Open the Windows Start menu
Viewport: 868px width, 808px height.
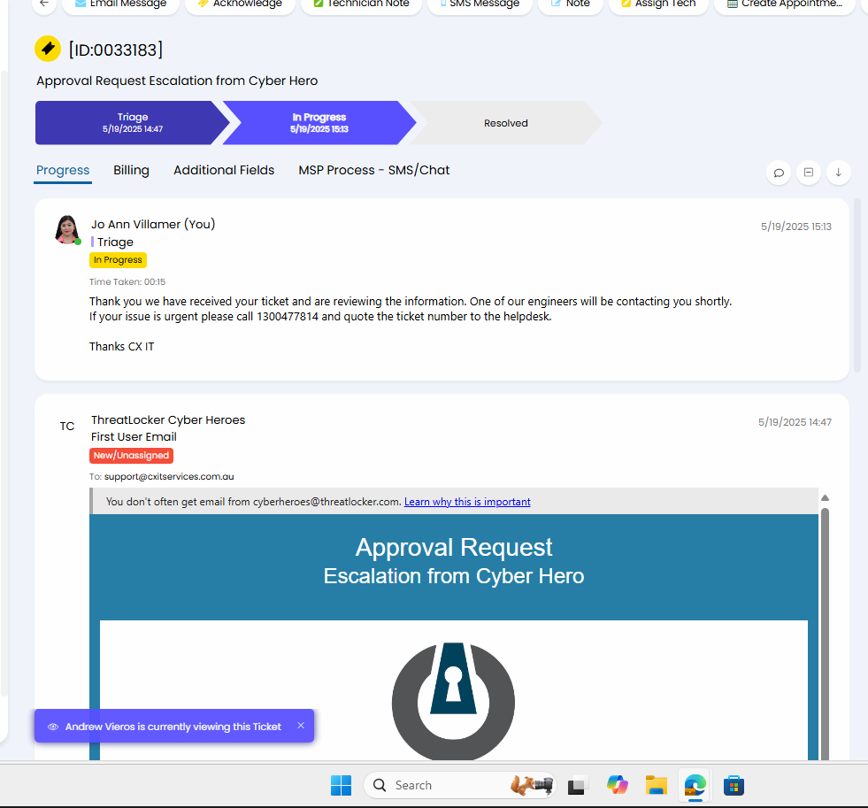[341, 785]
